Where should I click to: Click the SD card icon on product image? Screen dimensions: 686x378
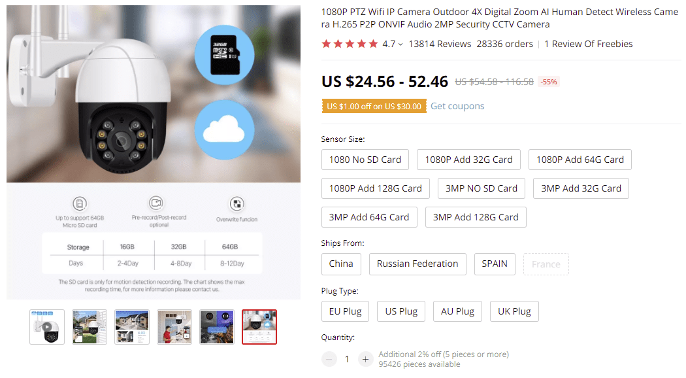[225, 55]
